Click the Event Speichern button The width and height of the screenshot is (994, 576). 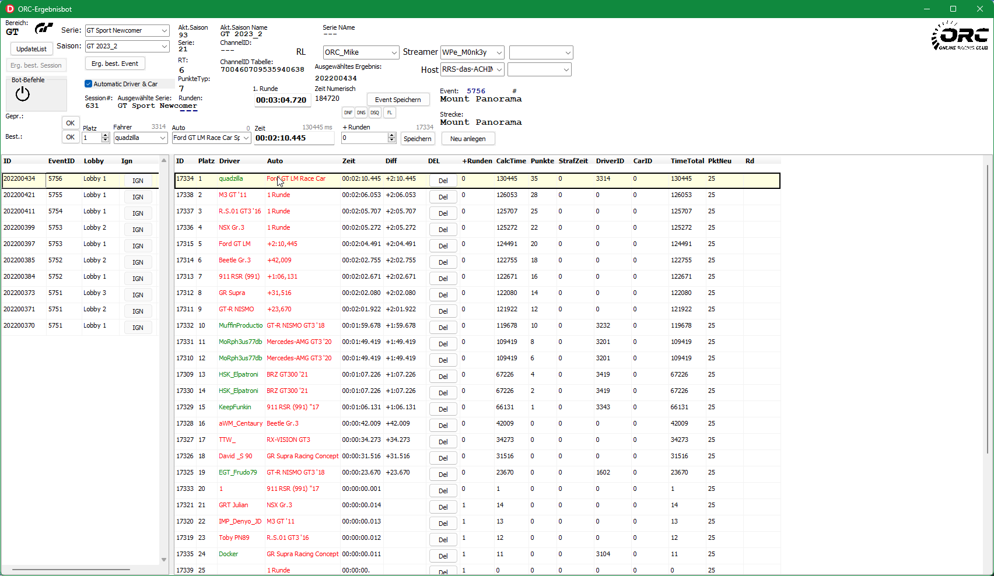(398, 100)
